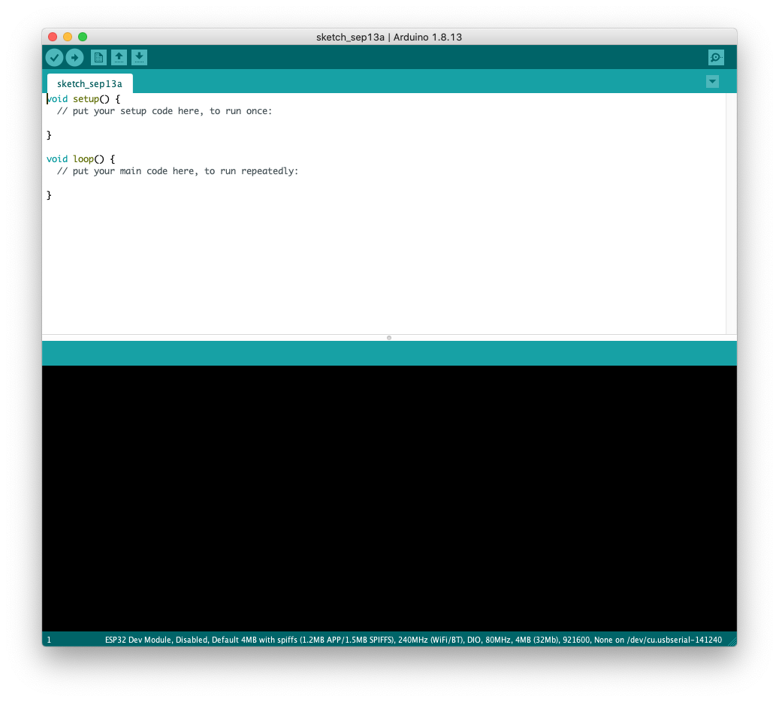Image resolution: width=779 pixels, height=702 pixels.
Task: Close the window with the red button
Action: [x=53, y=37]
